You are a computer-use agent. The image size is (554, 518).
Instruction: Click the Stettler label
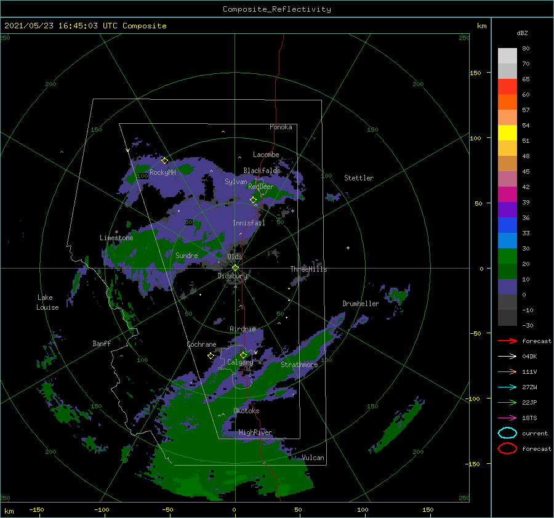pos(359,178)
